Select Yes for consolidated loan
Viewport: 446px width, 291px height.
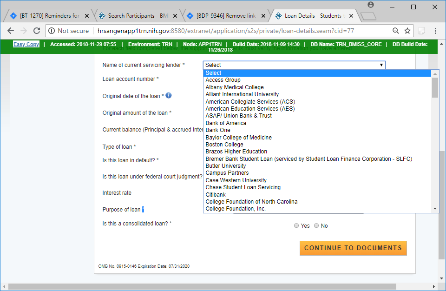tap(296, 226)
